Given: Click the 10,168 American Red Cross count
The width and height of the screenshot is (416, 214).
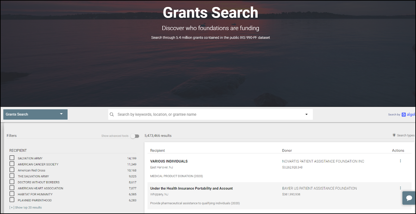Looking at the screenshot, I should pyautogui.click(x=132, y=170).
